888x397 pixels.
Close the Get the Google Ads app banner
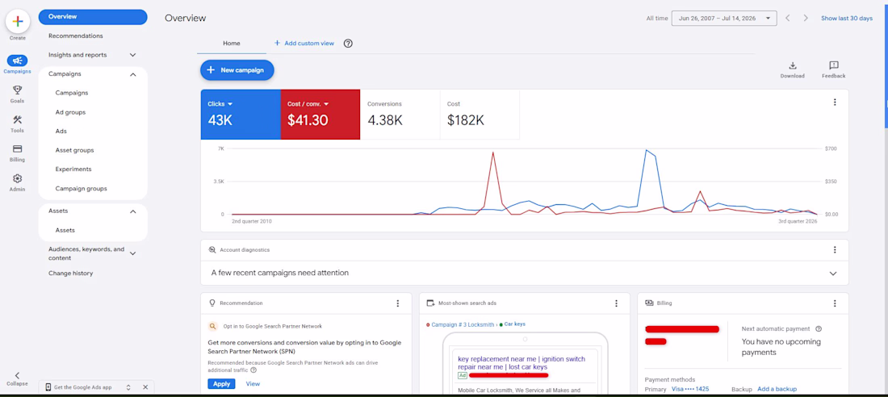[x=145, y=387]
